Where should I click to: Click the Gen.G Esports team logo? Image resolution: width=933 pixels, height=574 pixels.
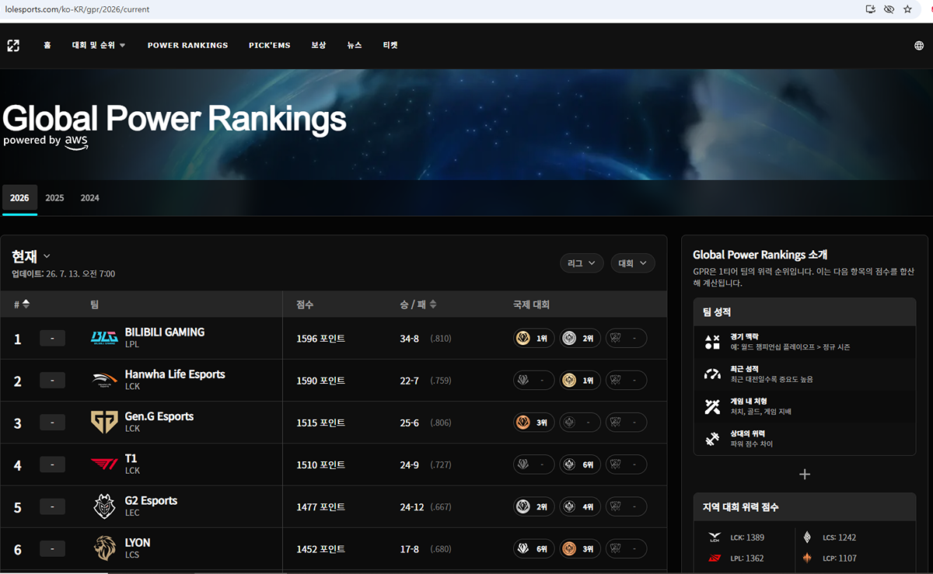[x=104, y=423]
